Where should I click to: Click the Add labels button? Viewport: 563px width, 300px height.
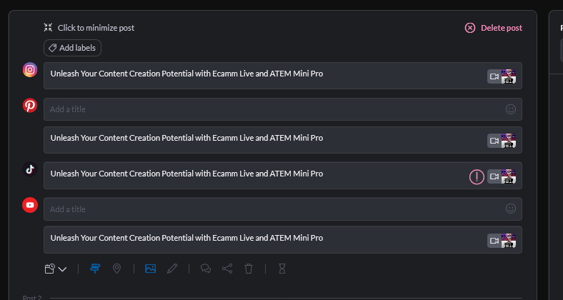click(x=73, y=48)
